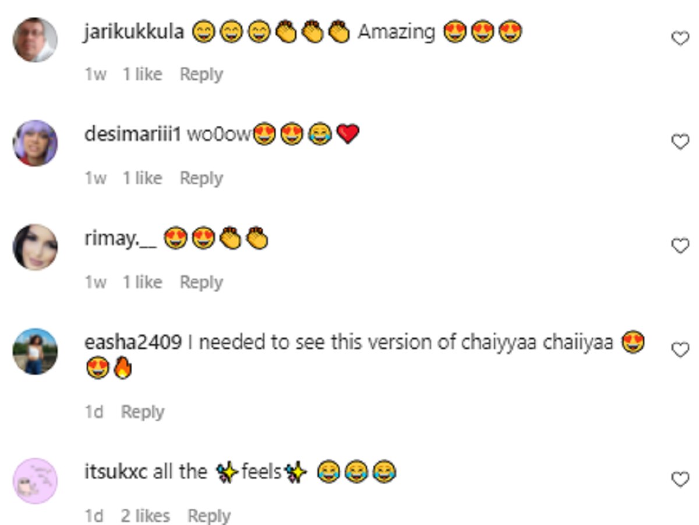Go to easha2409's username link
The image size is (699, 525).
[133, 343]
